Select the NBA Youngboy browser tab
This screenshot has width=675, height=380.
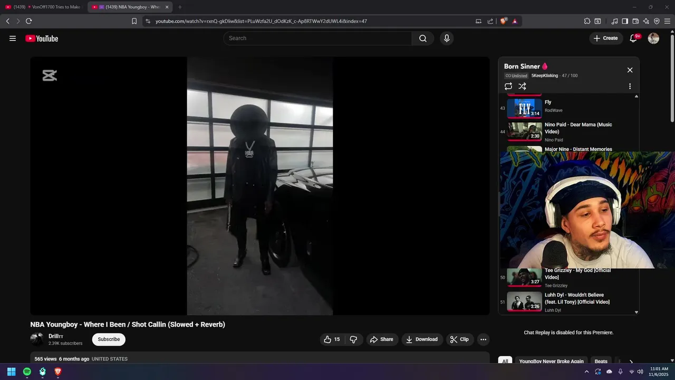tap(130, 7)
